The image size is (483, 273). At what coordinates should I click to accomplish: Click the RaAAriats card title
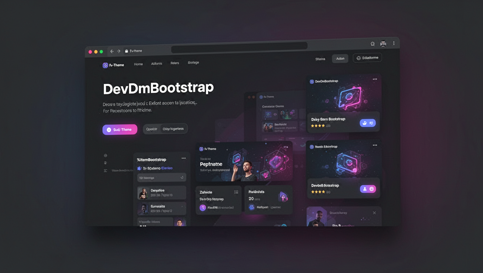(x=256, y=192)
